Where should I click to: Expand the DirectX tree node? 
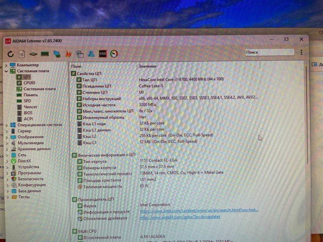(7, 161)
